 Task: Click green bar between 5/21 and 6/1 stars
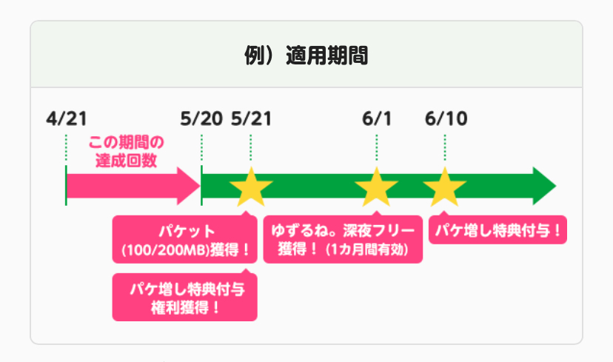pos(313,186)
